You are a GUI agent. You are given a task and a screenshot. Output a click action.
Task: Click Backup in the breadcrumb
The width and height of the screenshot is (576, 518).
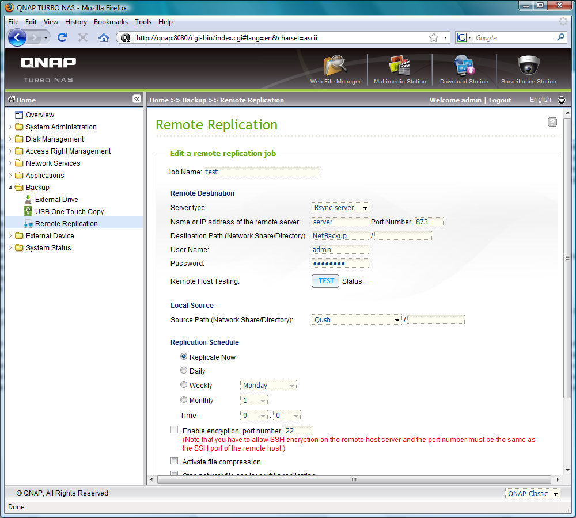[x=194, y=100]
